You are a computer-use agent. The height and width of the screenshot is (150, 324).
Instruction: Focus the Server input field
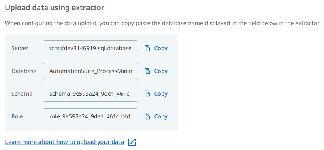point(90,48)
